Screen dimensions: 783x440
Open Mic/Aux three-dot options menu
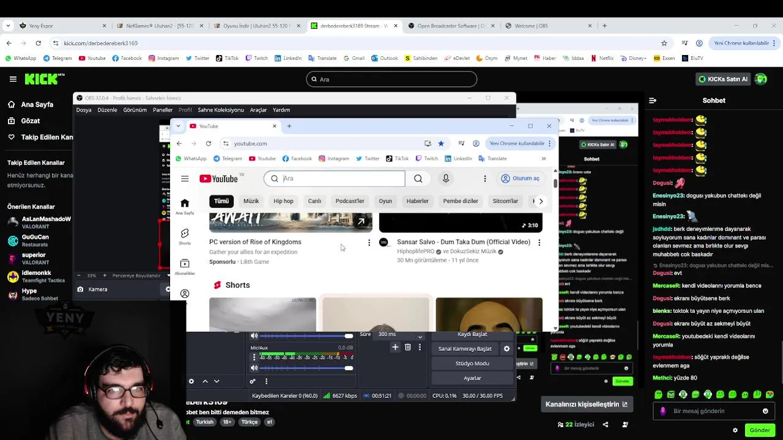(x=254, y=357)
